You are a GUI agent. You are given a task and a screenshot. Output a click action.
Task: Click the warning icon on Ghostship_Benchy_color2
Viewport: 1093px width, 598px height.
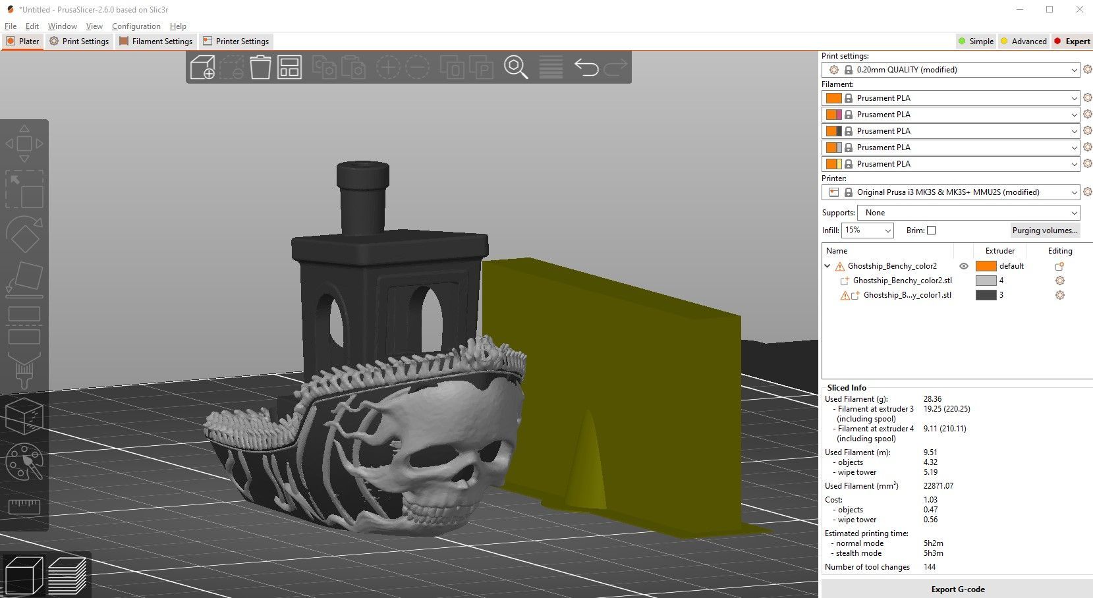(x=839, y=266)
